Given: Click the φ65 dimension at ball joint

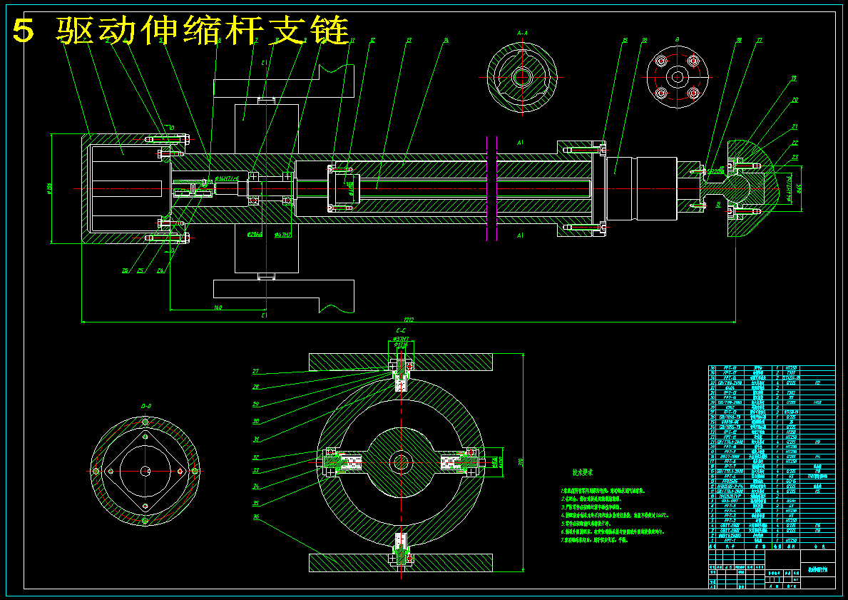Looking at the screenshot, I should pyautogui.click(x=799, y=188).
